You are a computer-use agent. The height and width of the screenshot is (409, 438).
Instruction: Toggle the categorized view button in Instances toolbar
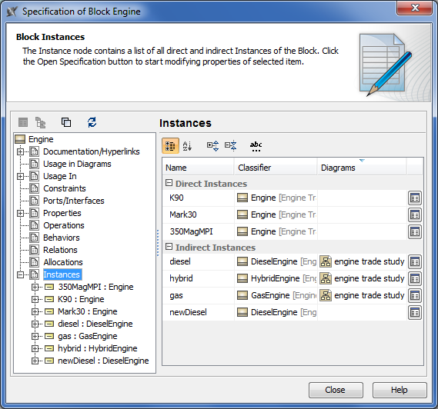point(170,145)
